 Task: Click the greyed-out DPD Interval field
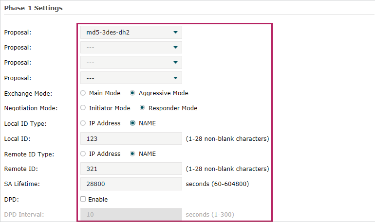(x=131, y=214)
